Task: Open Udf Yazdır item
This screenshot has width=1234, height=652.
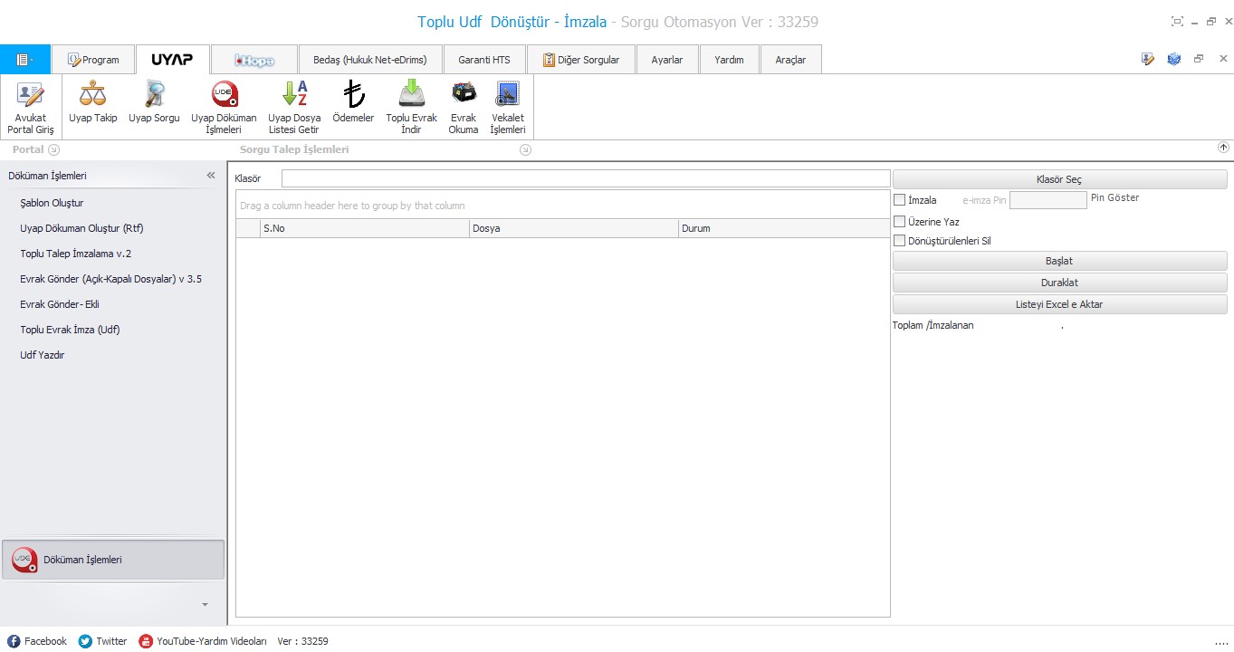Action: pyautogui.click(x=43, y=355)
